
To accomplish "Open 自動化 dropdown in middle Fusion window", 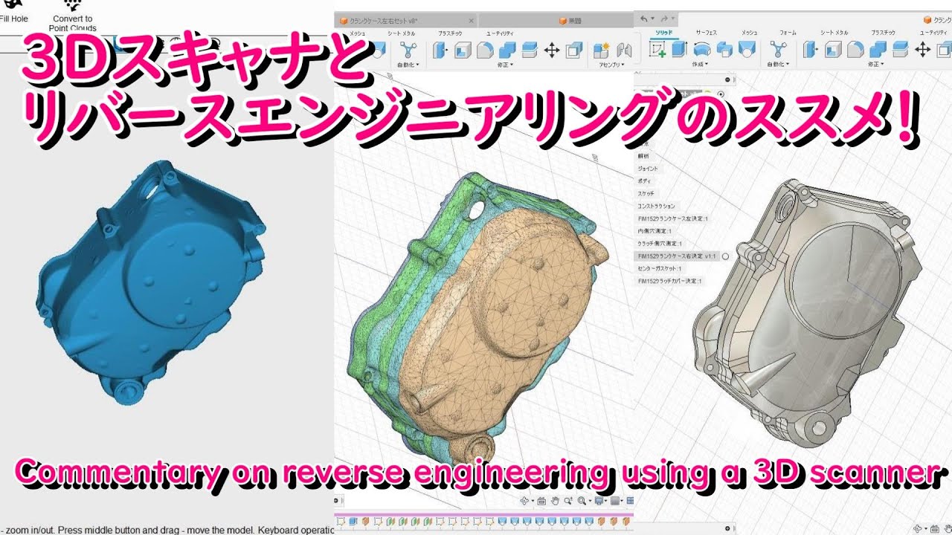I will 408,65.
